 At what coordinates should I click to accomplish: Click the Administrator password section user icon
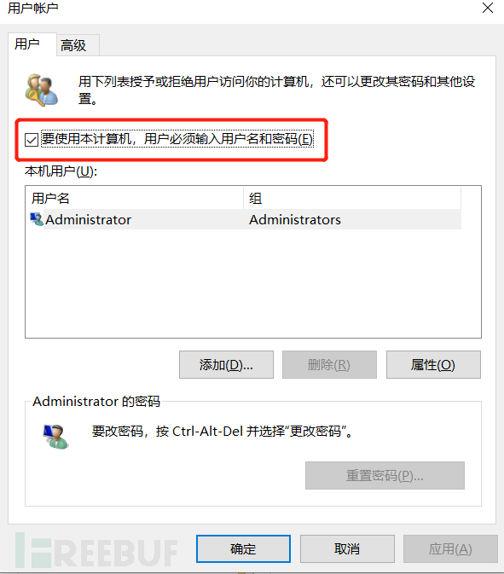55,437
